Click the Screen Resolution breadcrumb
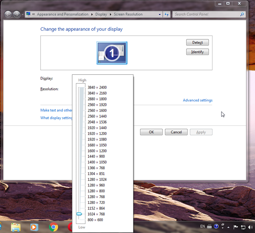 128,14
